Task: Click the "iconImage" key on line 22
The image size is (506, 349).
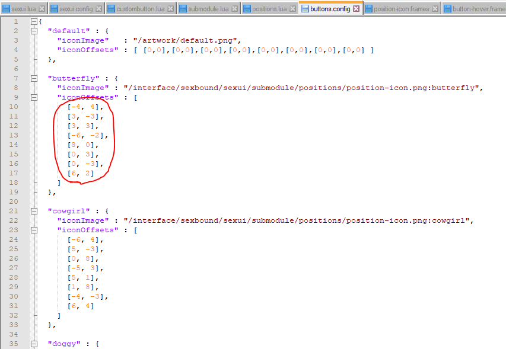Action: click(x=83, y=221)
